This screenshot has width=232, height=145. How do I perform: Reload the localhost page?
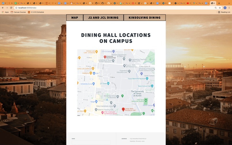[11, 8]
